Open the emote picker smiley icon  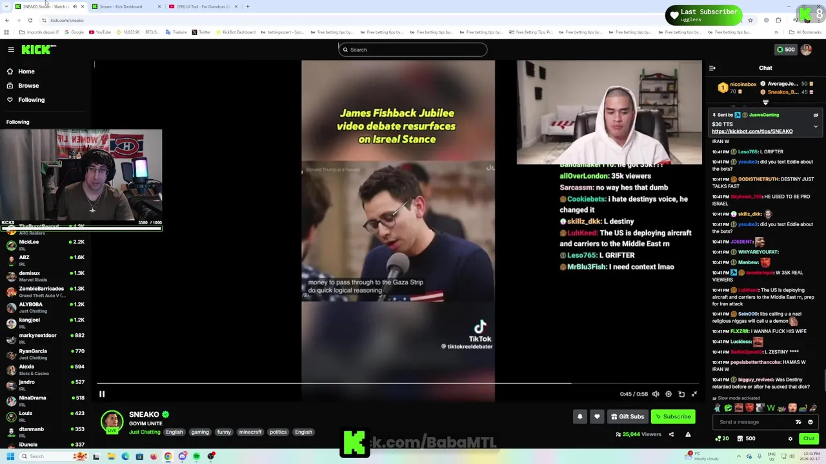pyautogui.click(x=811, y=422)
